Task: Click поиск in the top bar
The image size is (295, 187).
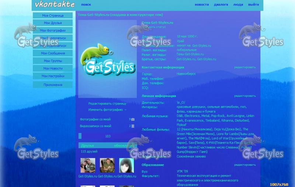Action: pyautogui.click(x=86, y=5)
